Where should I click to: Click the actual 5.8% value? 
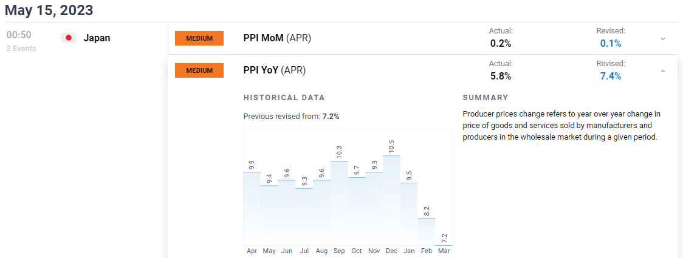click(x=501, y=76)
